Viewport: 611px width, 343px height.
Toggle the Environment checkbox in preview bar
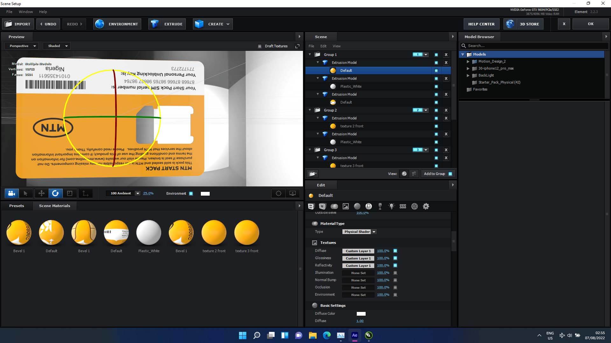tap(191, 193)
